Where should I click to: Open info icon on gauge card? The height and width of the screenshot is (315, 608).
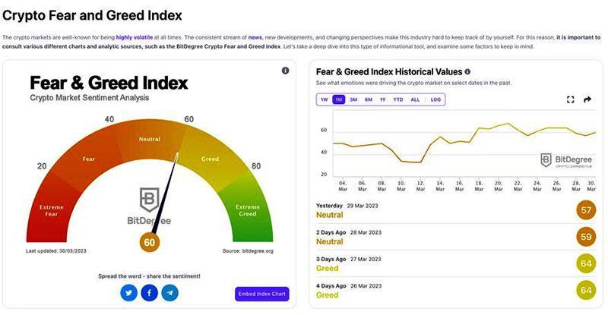286,71
